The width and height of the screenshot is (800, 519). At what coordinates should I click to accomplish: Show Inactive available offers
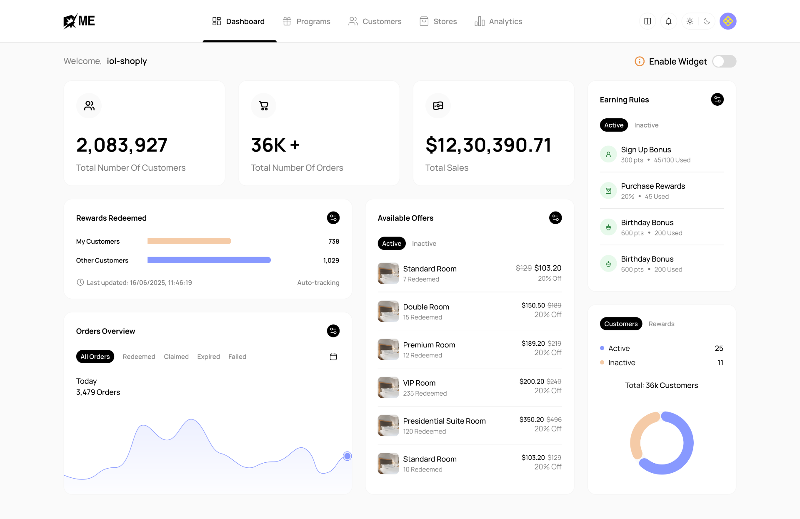coord(424,244)
